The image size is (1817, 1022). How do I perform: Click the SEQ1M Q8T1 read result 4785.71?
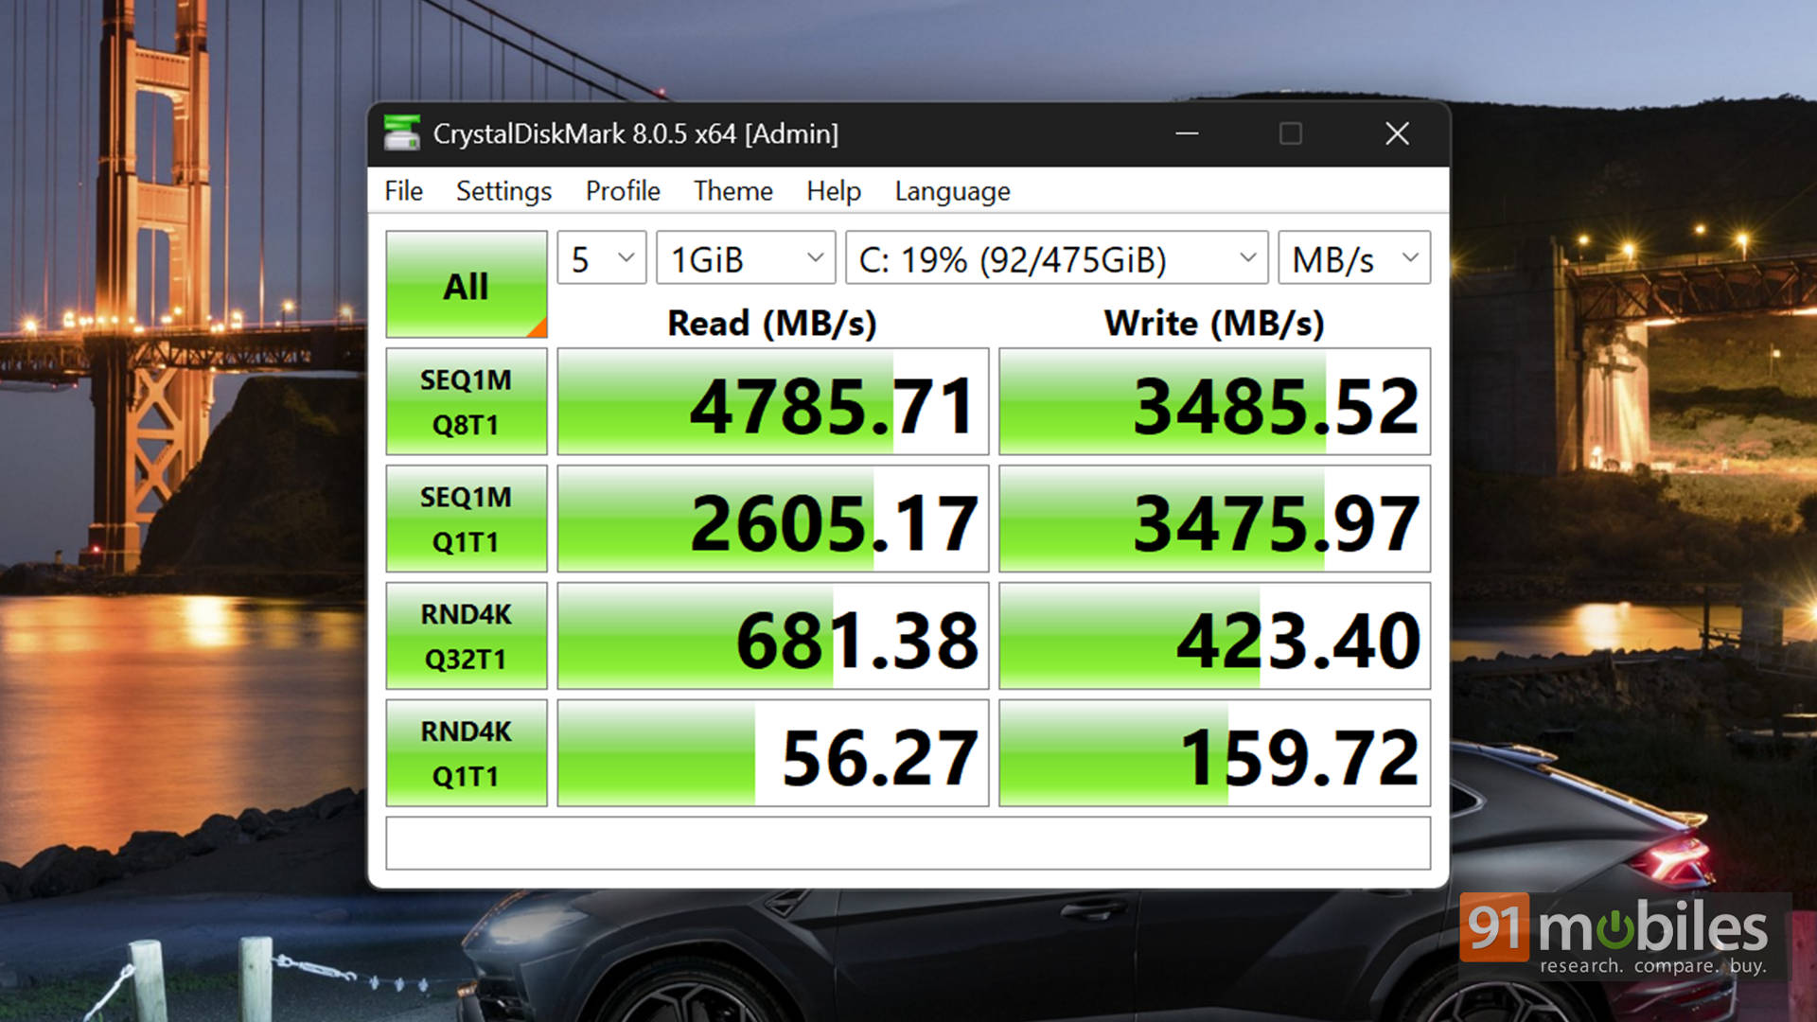pyautogui.click(x=772, y=402)
